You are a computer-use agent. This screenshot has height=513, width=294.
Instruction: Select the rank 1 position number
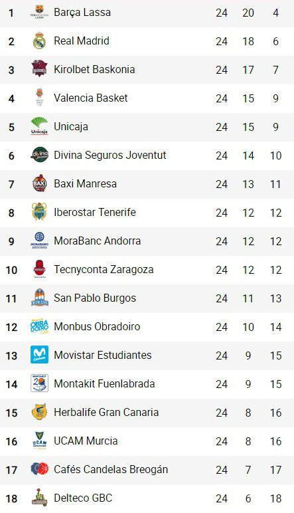11,13
